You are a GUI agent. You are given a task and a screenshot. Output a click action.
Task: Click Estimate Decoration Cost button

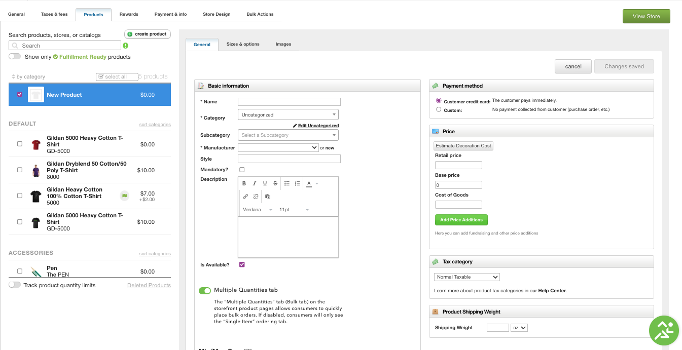[x=463, y=146]
